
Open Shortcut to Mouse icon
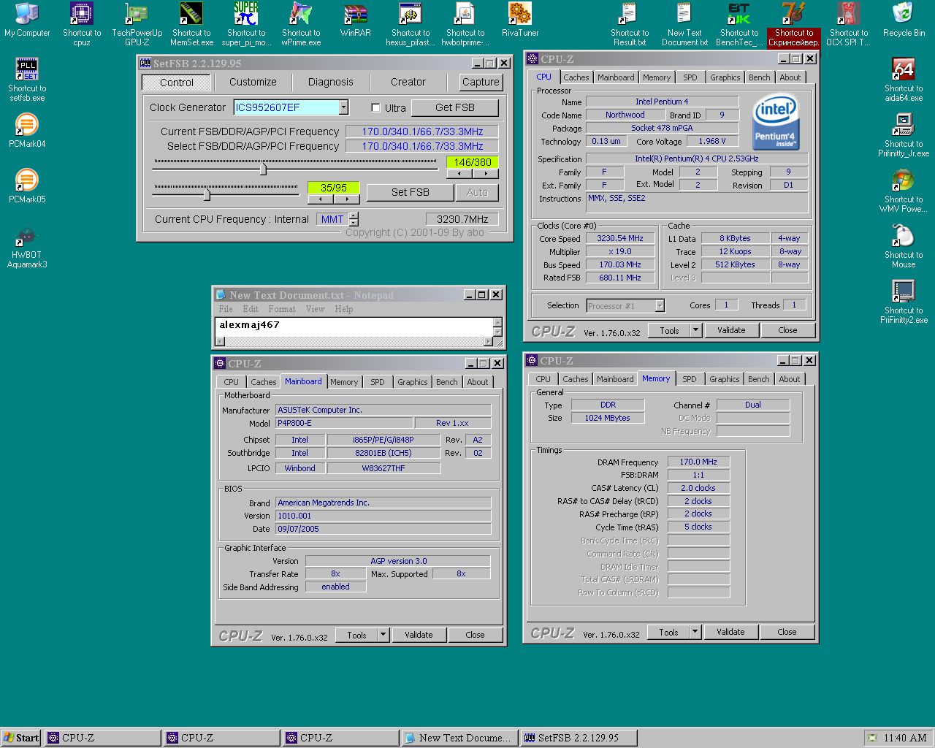[x=904, y=246]
